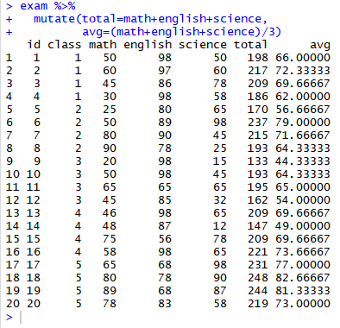
Task: Click science score 12 in row 14
Action: (x=220, y=226)
